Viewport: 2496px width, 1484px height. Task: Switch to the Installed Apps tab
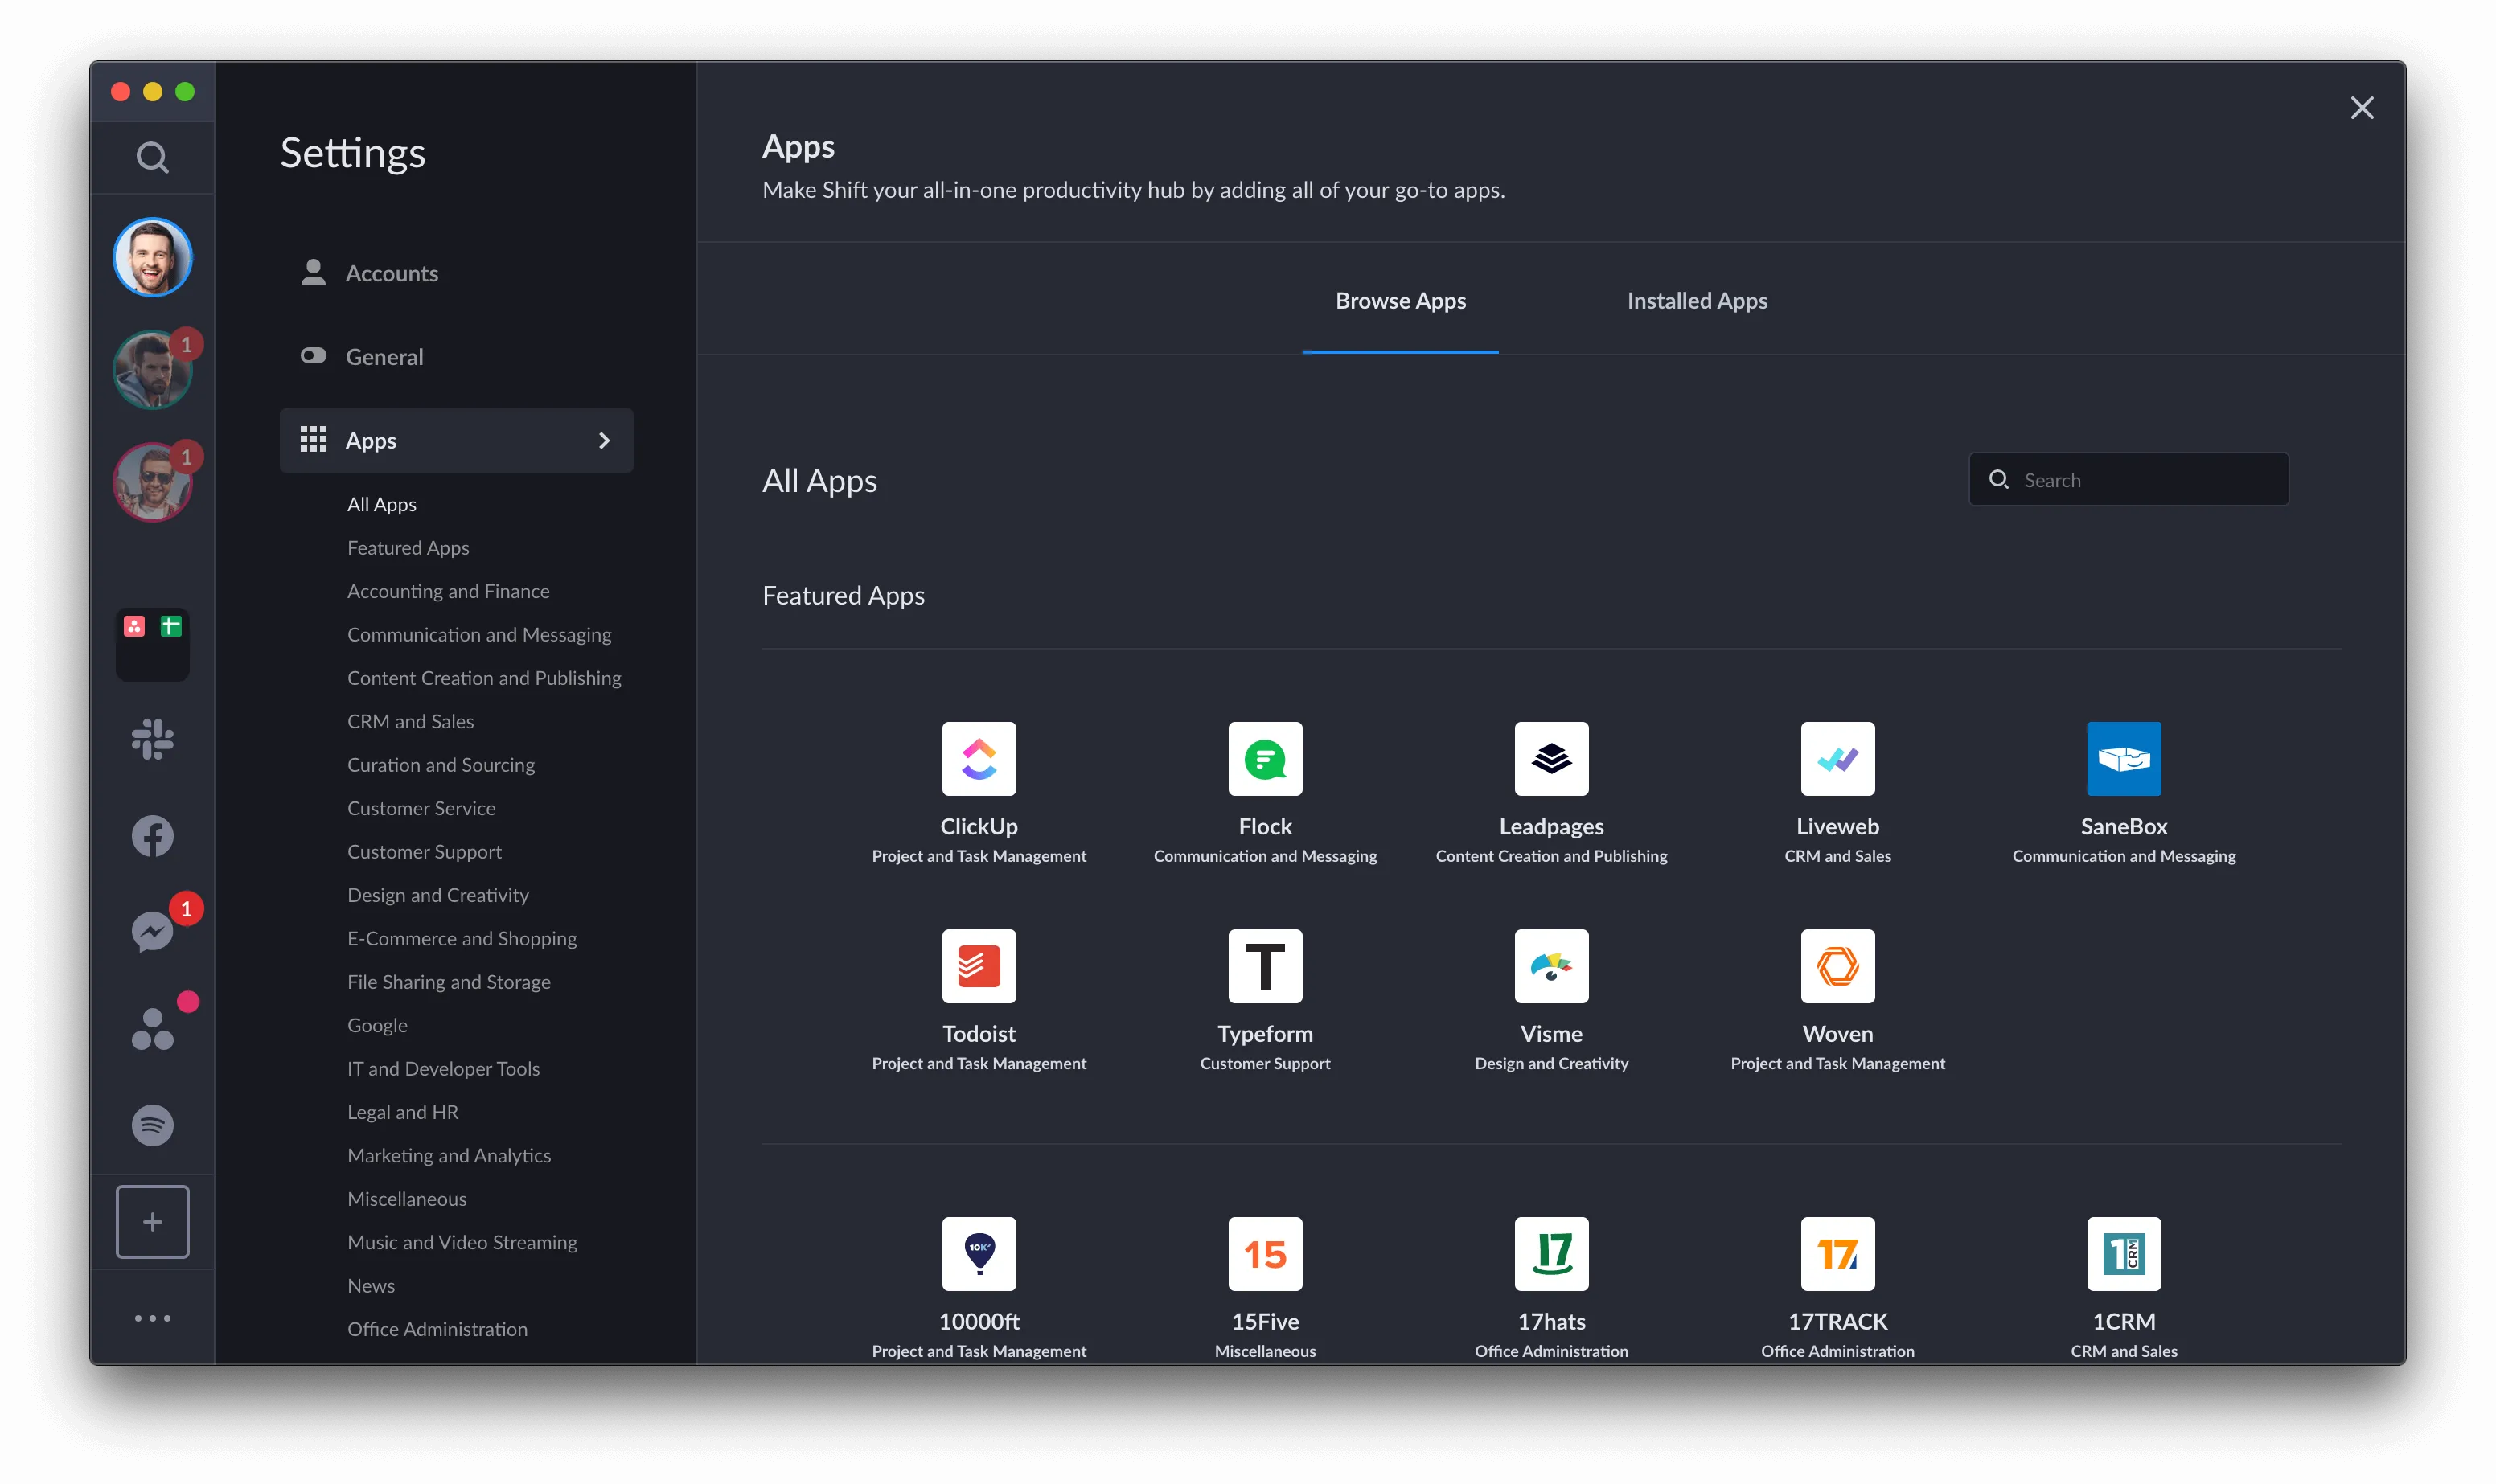[1697, 301]
